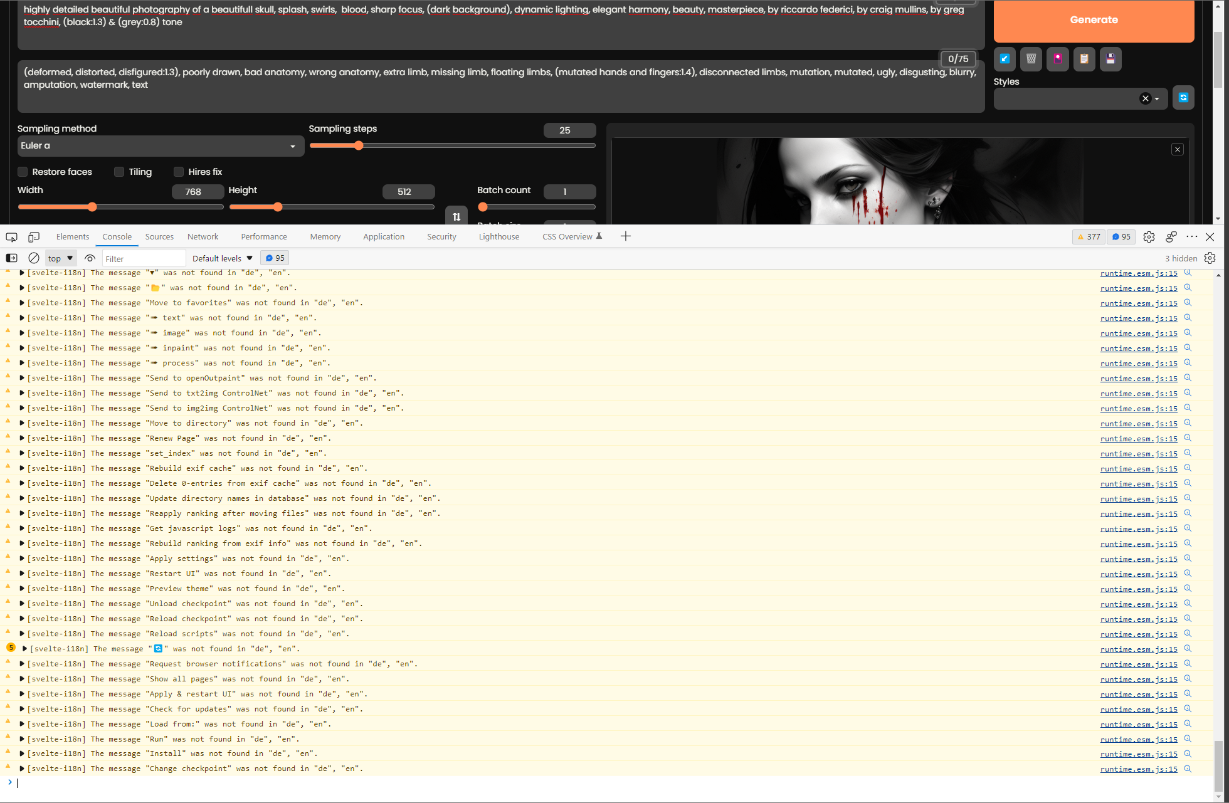Refresh the styles list
Image resolution: width=1229 pixels, height=803 pixels.
[1184, 98]
